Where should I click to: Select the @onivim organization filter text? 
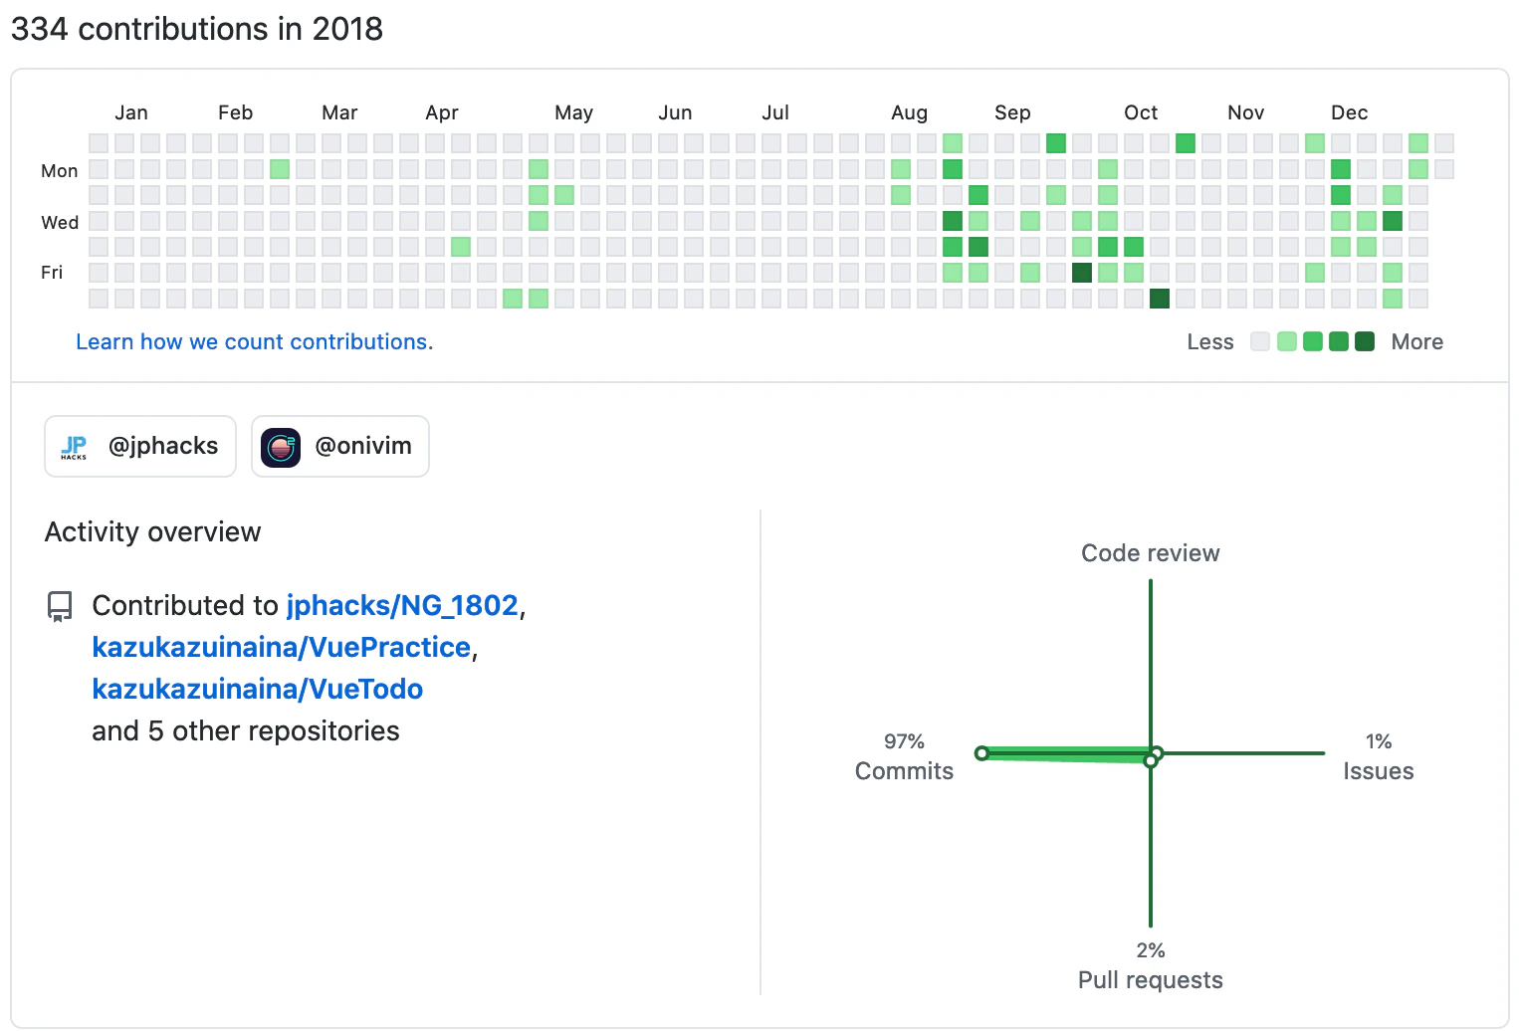pyautogui.click(x=363, y=446)
